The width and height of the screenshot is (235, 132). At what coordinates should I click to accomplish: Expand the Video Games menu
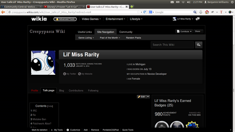tap(91, 19)
